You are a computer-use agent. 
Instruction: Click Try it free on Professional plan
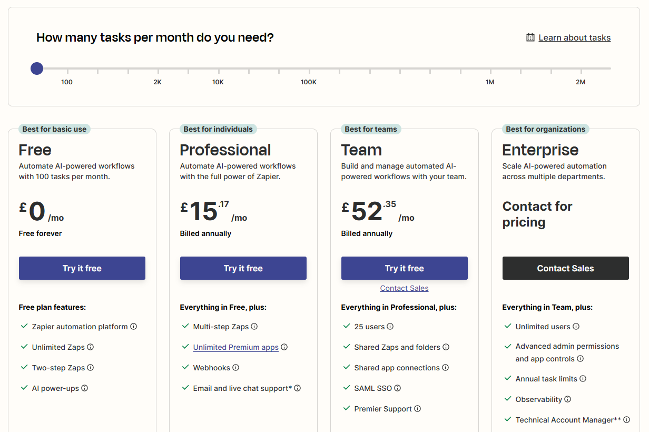(x=243, y=268)
